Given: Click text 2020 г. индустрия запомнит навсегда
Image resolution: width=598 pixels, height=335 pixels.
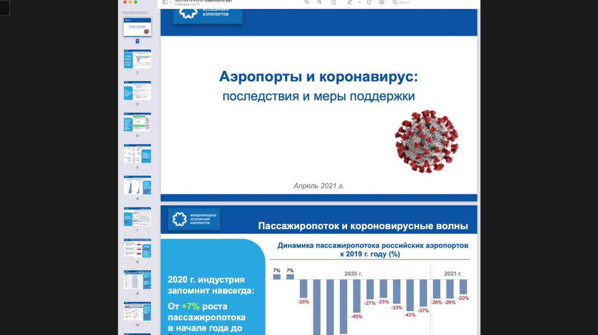Looking at the screenshot, I should [x=212, y=285].
